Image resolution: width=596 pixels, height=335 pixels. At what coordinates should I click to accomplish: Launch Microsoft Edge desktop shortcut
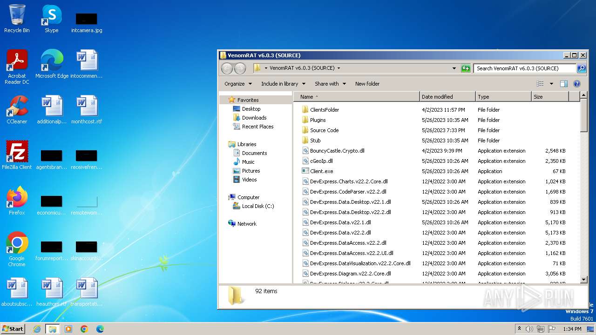(x=52, y=64)
